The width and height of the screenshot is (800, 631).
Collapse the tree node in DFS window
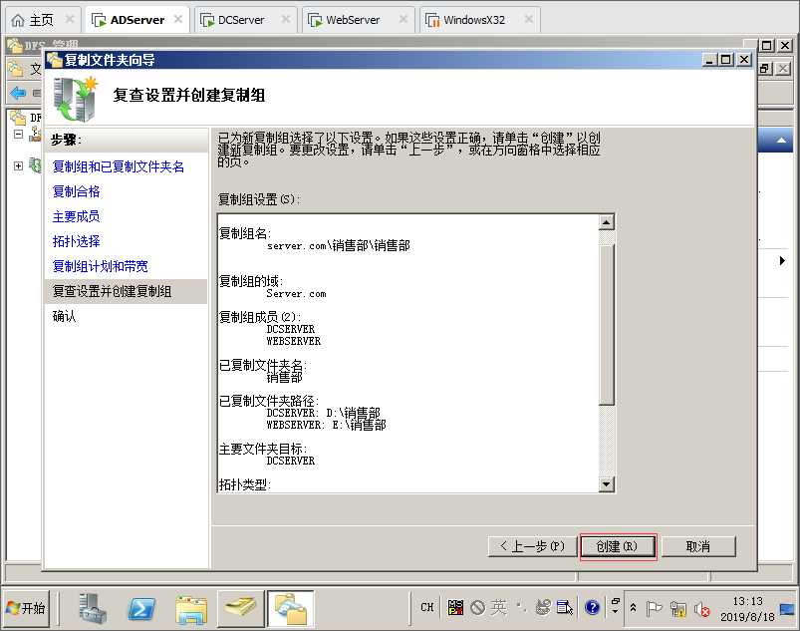click(18, 135)
